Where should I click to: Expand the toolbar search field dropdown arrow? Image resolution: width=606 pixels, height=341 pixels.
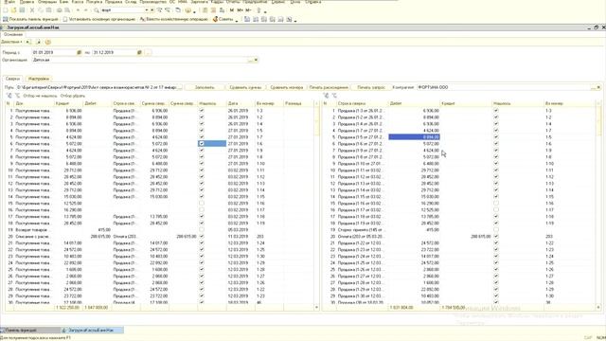tap(147, 10)
